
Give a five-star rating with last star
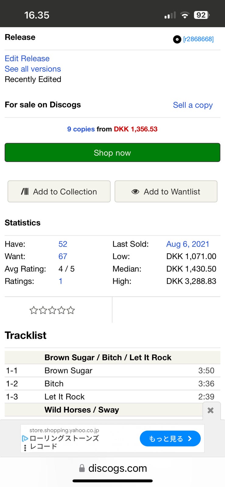[71, 310]
